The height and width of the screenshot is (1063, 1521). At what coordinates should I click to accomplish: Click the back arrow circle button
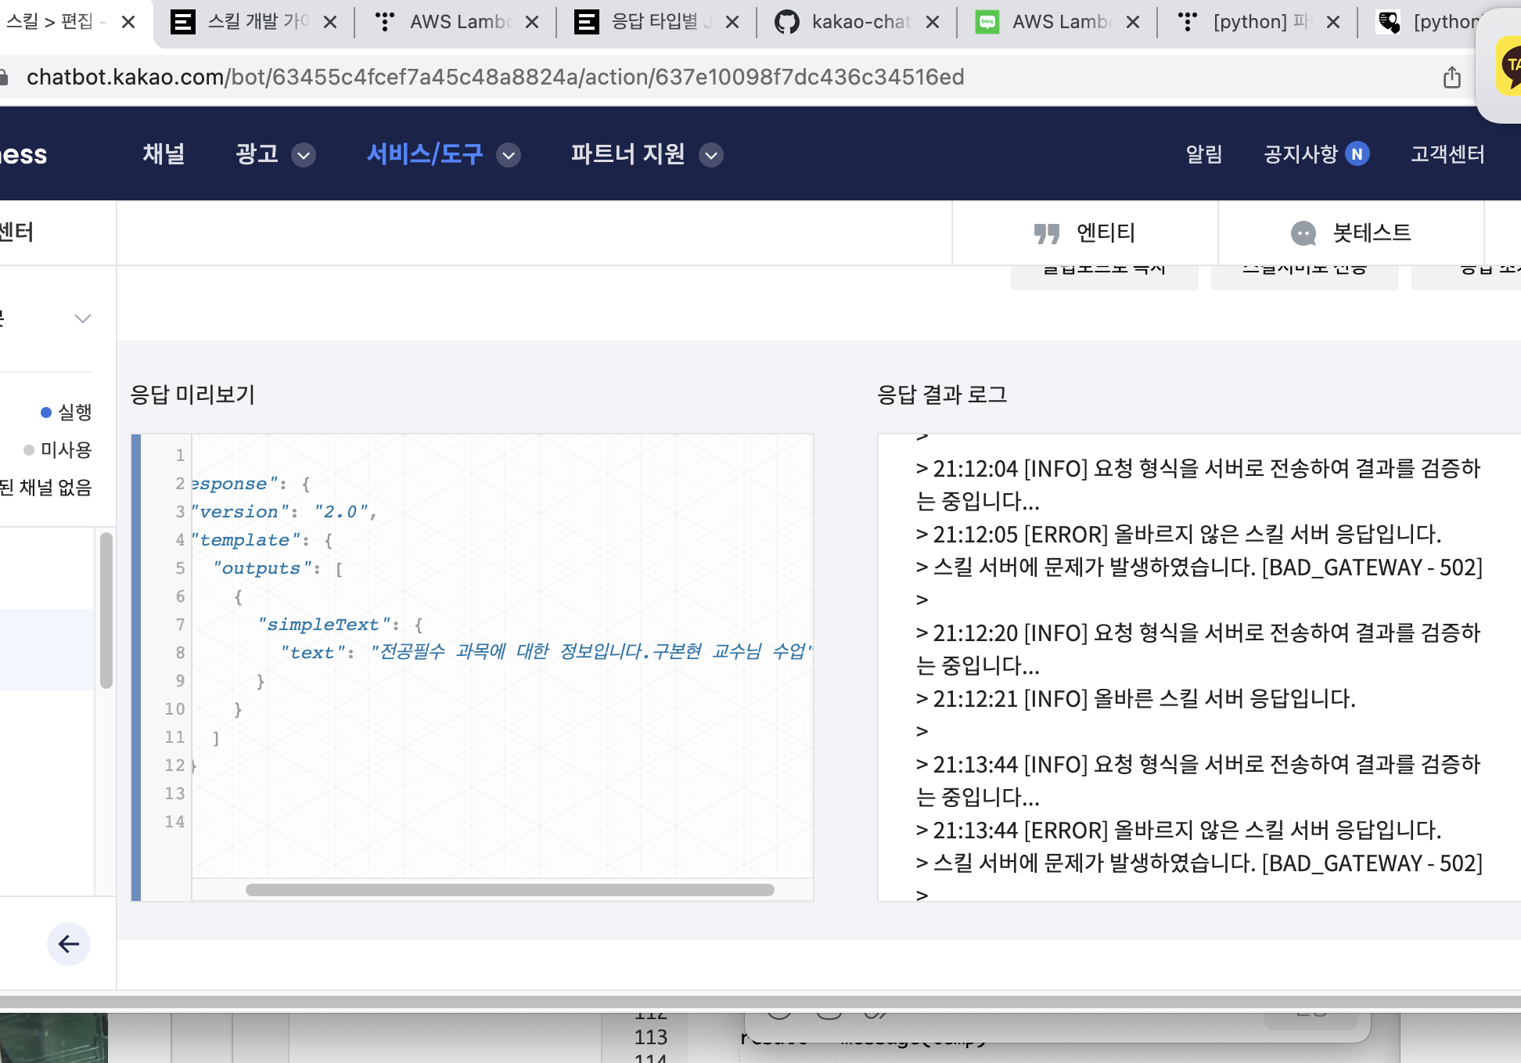click(x=69, y=944)
